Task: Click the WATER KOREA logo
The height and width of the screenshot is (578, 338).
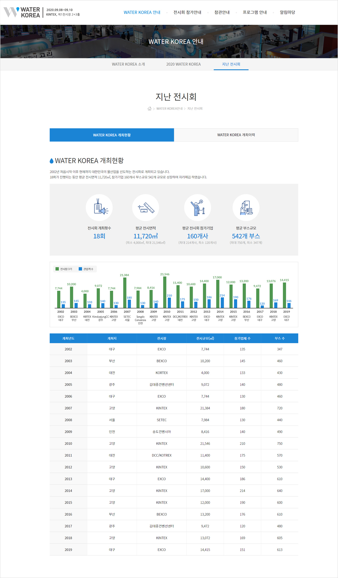Action: tap(22, 12)
